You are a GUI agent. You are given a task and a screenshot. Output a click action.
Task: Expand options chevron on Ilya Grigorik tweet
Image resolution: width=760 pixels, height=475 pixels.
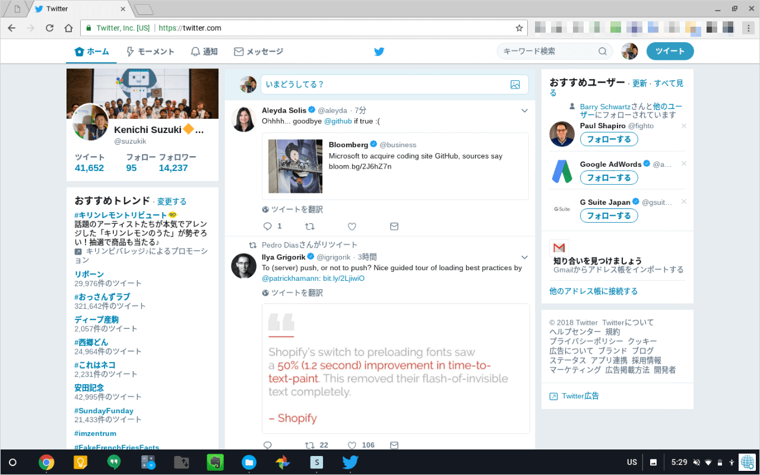point(524,257)
